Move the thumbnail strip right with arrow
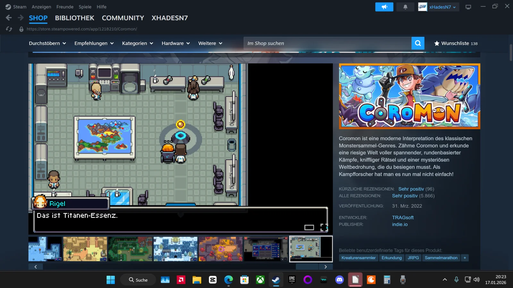The height and width of the screenshot is (288, 513). point(326,267)
